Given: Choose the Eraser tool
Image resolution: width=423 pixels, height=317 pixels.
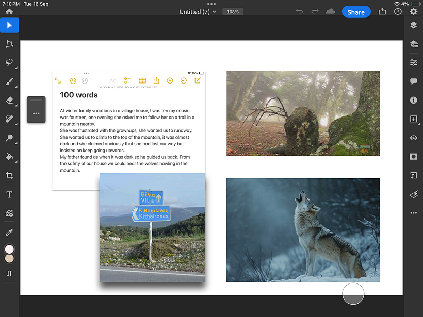Looking at the screenshot, I should tap(9, 100).
